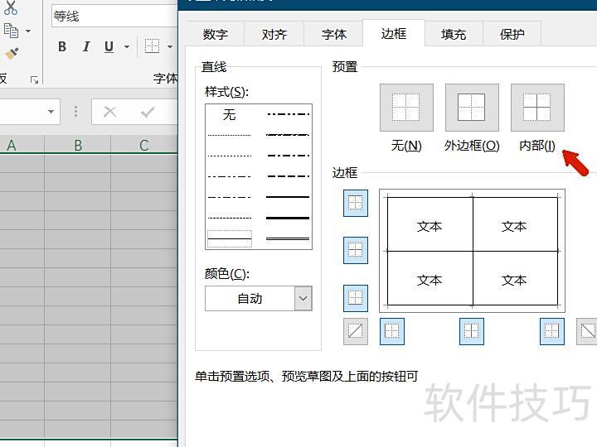Toggle the left border button
Viewport: 597px width, 447px height.
pyautogui.click(x=391, y=331)
